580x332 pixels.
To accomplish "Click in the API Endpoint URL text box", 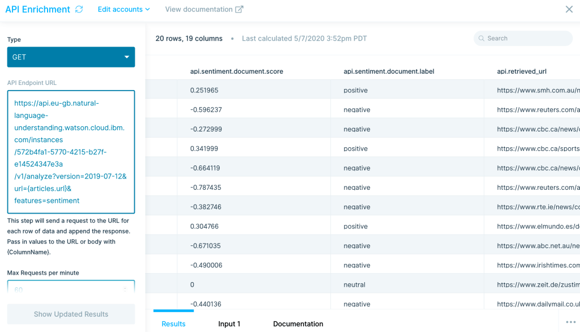I will [x=71, y=152].
